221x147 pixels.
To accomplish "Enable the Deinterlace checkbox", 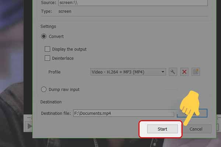I will click(47, 58).
